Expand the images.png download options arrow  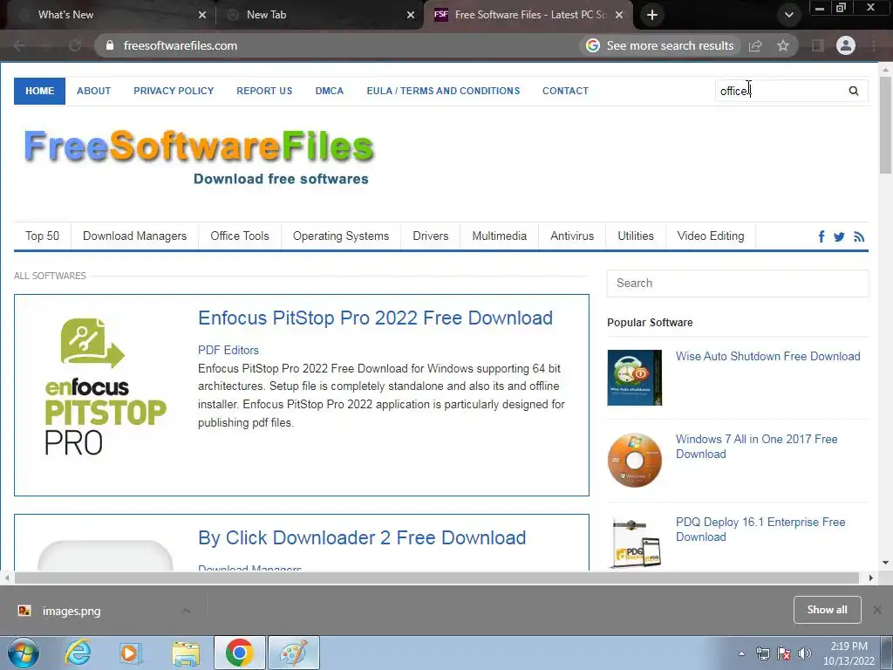[x=186, y=611]
